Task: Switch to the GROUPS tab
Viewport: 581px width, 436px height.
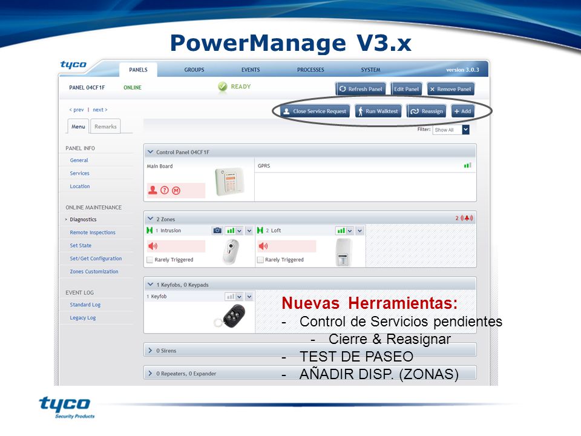Action: 194,70
